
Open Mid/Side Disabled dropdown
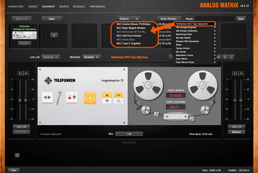click(91, 57)
